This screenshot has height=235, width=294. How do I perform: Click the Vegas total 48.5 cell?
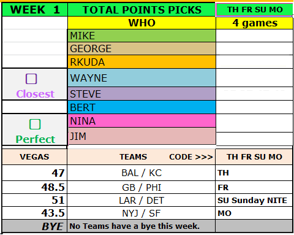point(35,187)
